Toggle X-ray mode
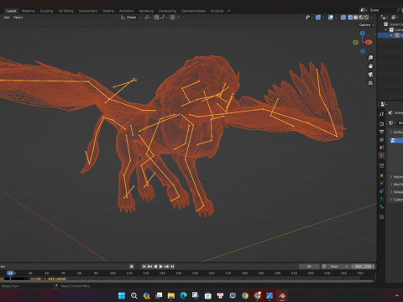 pyautogui.click(x=343, y=18)
